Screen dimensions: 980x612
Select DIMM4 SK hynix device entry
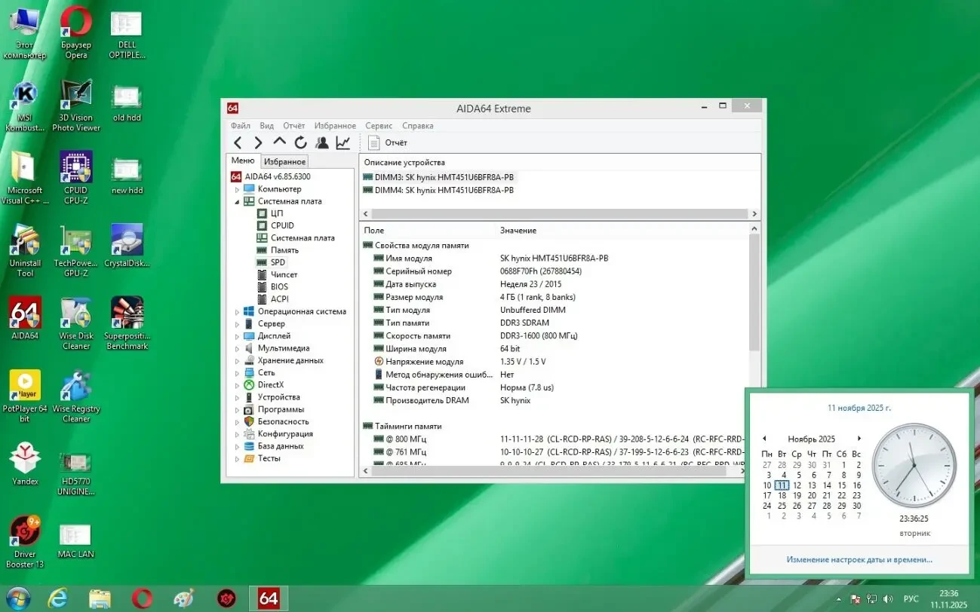[x=444, y=190]
